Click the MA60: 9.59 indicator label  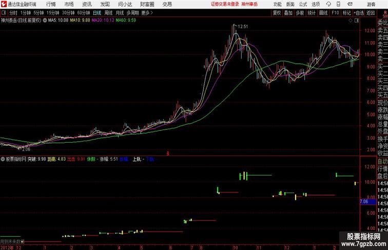coord(126,21)
